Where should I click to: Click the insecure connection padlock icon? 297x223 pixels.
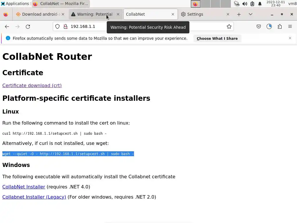(66, 26)
